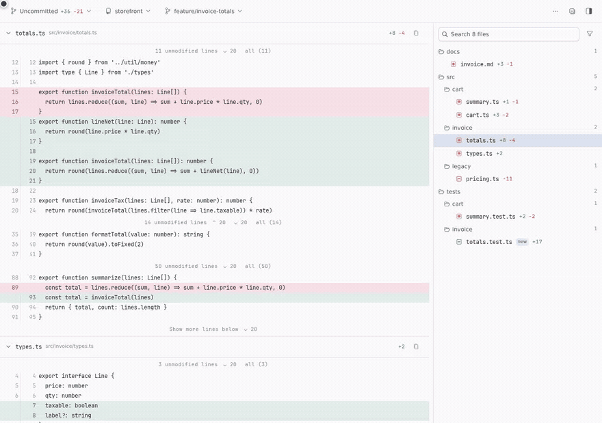
Task: Toggle the right sidebar panel icon
Action: tap(588, 11)
